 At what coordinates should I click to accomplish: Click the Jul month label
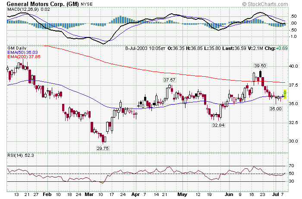click(276, 194)
